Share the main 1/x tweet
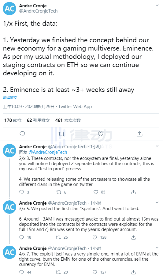Viewport: 163px width, 276px height. (x=139, y=134)
